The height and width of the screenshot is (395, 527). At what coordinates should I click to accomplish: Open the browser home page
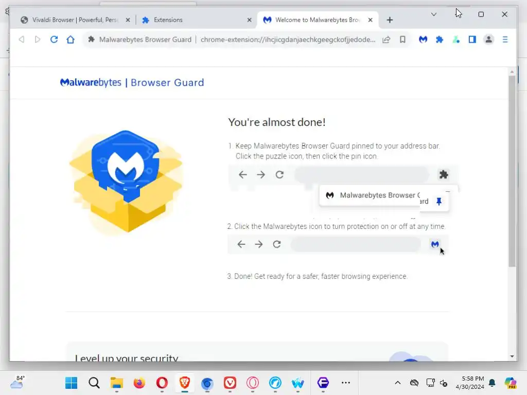(70, 40)
